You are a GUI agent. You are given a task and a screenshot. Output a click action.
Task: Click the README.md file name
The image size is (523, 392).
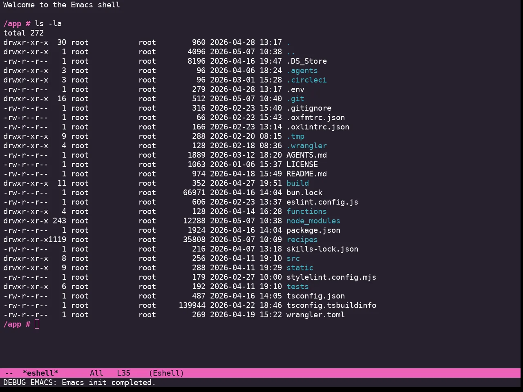point(307,174)
